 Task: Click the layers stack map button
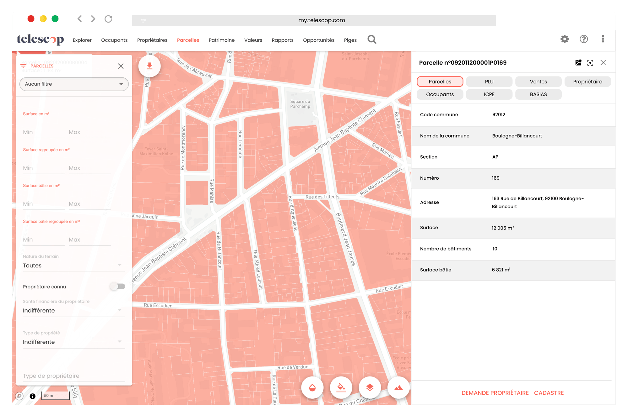[370, 387]
